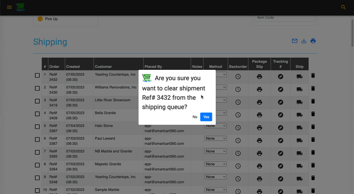Open Method dropdown for Paul Leward order
This screenshot has height=194, width=354.
pos(215,138)
